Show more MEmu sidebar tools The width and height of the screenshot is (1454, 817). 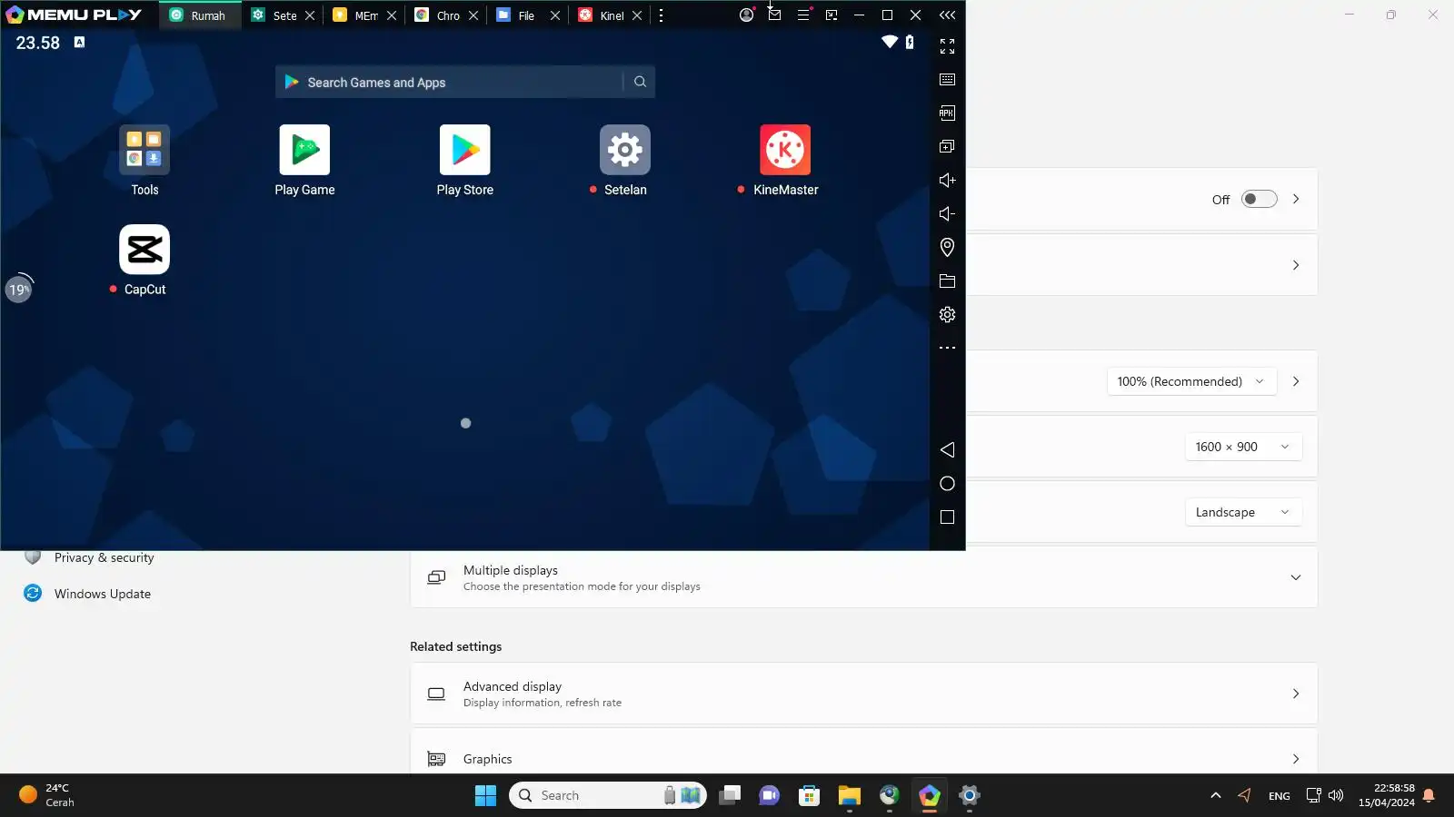pyautogui.click(x=947, y=349)
